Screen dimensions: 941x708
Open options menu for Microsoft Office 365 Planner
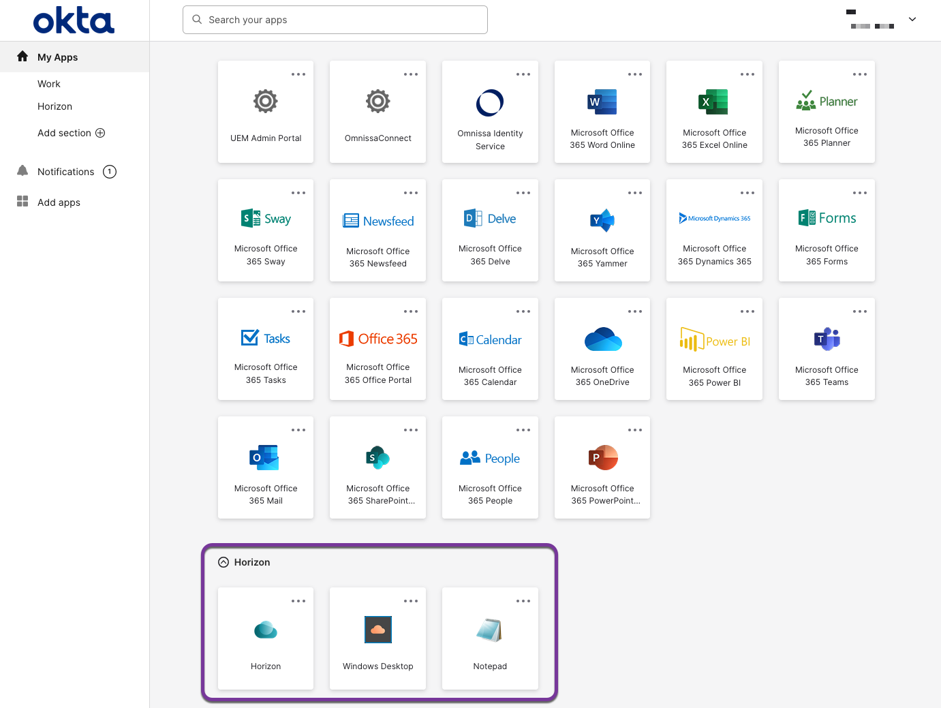coord(859,74)
